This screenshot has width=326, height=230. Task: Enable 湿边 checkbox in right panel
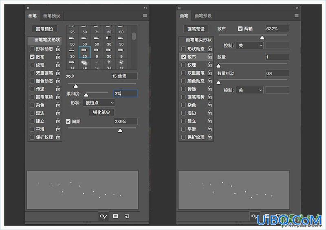pos(184,113)
